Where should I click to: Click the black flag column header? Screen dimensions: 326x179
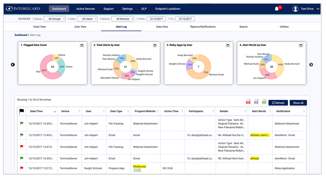tap(22, 111)
